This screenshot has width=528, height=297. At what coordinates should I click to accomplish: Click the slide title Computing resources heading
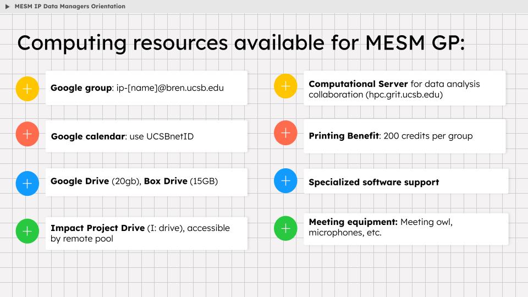coord(241,43)
